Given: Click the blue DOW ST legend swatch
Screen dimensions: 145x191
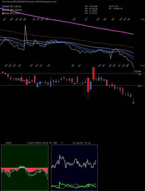Looking at the screenshot, I should 3,6.
